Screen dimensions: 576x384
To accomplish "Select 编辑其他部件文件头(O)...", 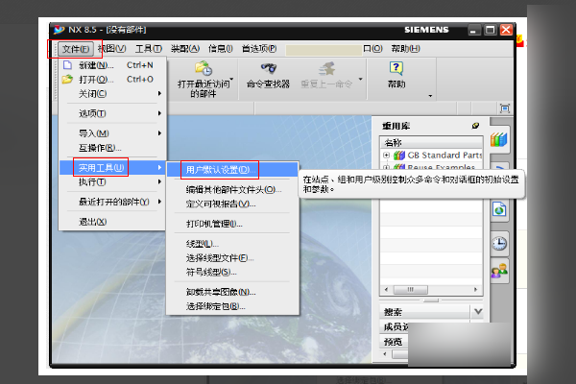I will (232, 190).
